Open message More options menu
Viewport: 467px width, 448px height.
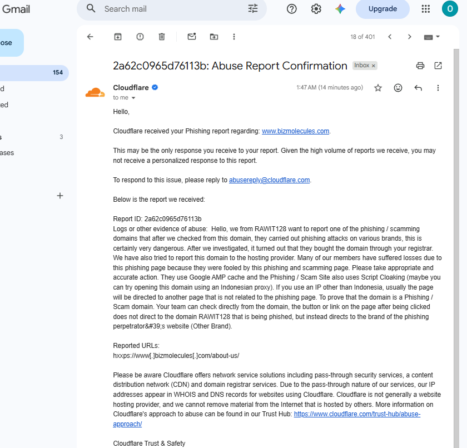click(x=438, y=88)
